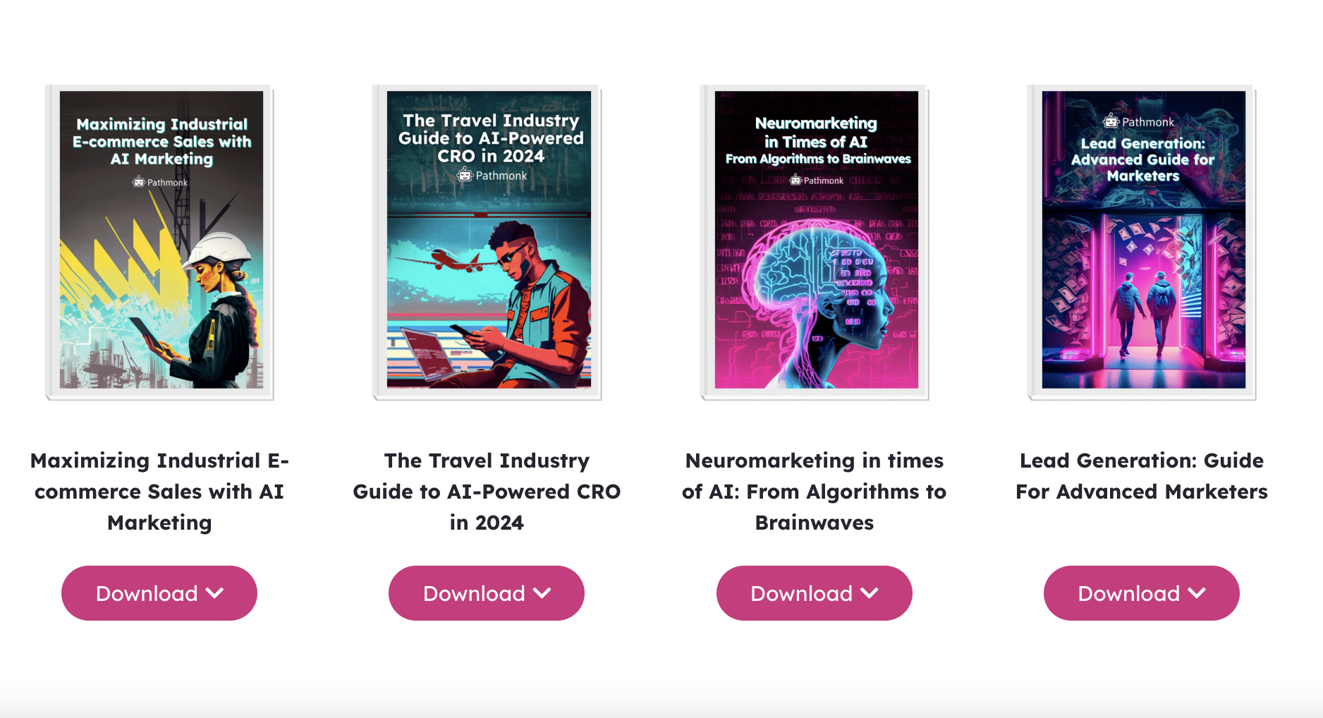
Task: Select the Neuromarketing in Times of AI cover
Action: pos(815,242)
